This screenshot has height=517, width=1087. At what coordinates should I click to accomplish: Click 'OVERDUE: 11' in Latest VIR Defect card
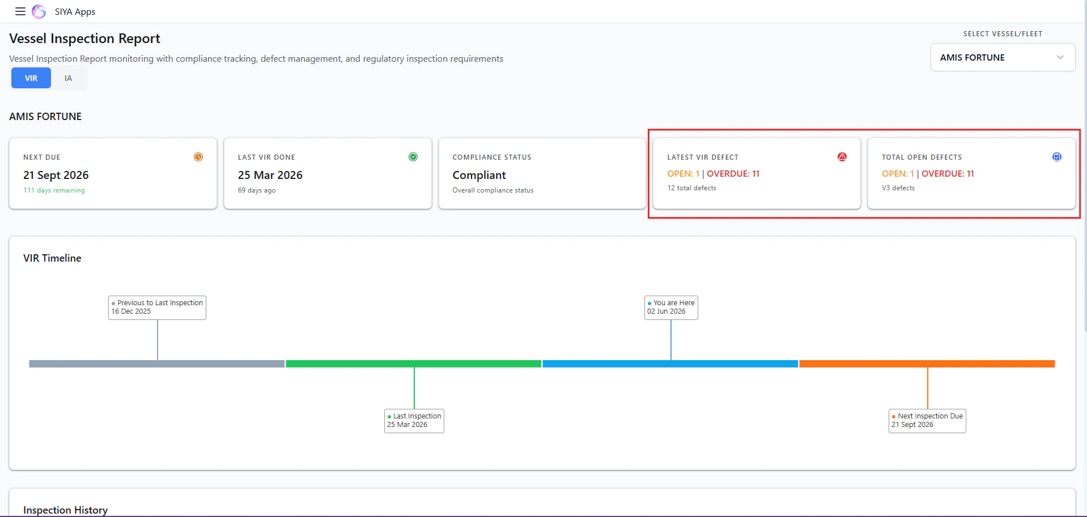click(733, 174)
